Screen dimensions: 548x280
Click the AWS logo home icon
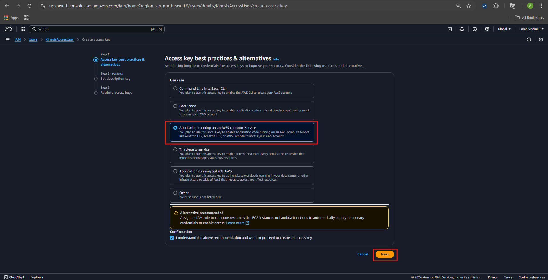8,29
